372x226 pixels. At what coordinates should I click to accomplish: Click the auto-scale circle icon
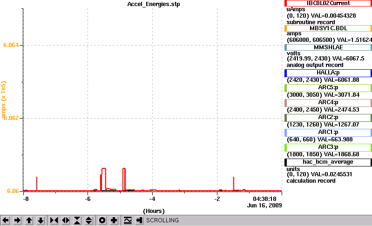click(x=102, y=220)
